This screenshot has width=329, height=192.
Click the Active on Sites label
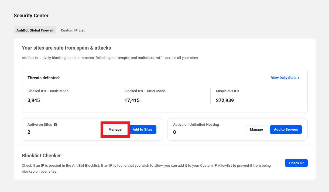(x=40, y=125)
